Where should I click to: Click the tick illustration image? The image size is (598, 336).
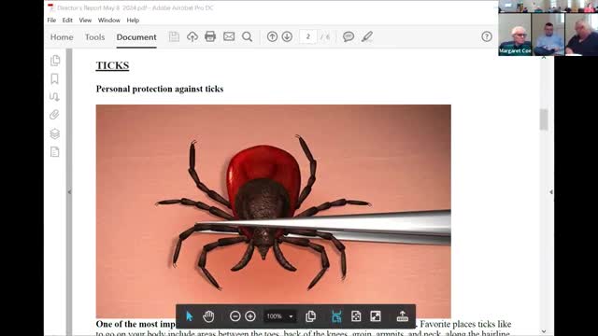click(273, 212)
